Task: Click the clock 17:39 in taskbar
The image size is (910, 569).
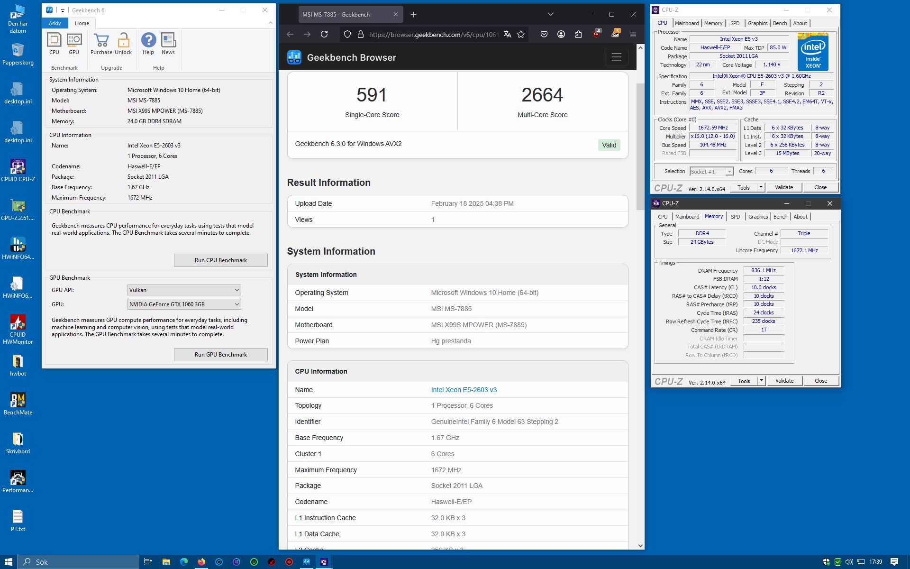Action: [875, 562]
